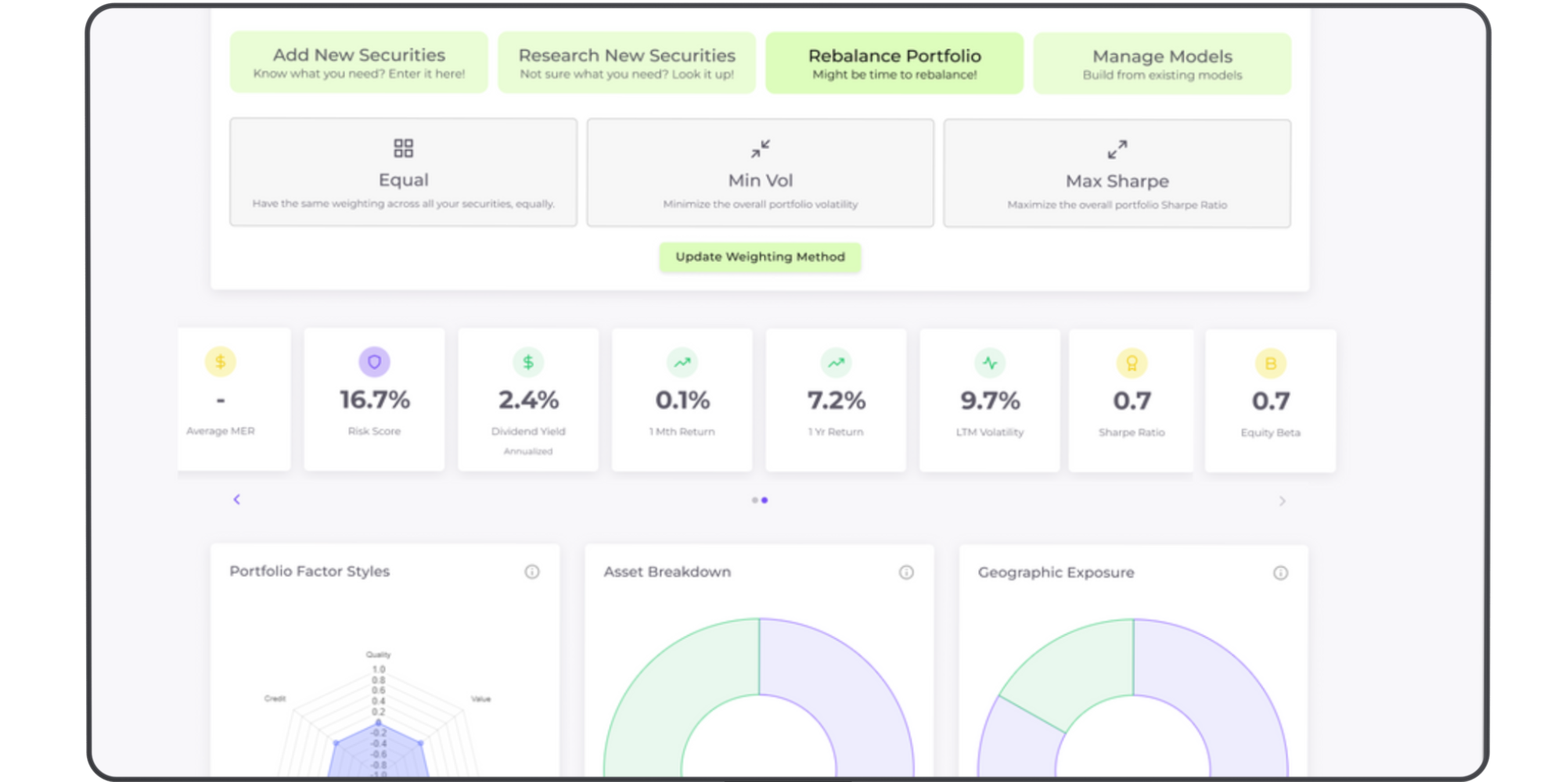
Task: Open the Manage Models section
Action: tap(1162, 63)
